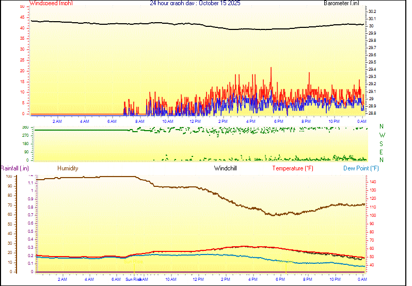Click the Dew Point (°F) legend label
412x286 pixels.
361,168
